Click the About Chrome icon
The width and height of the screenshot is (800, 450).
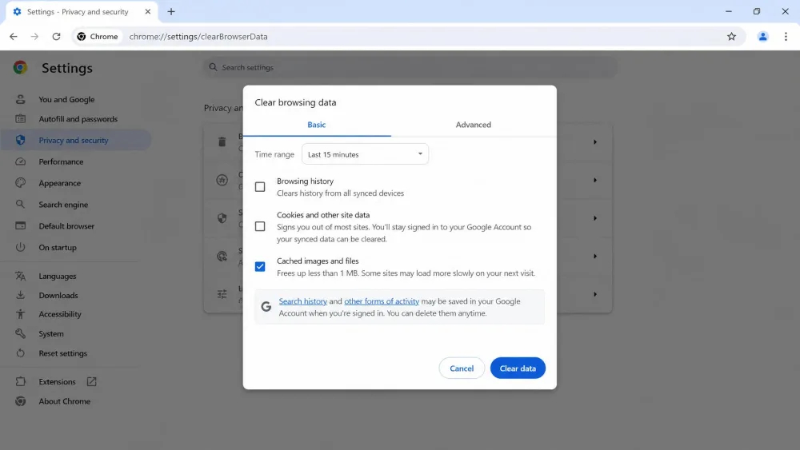21,401
